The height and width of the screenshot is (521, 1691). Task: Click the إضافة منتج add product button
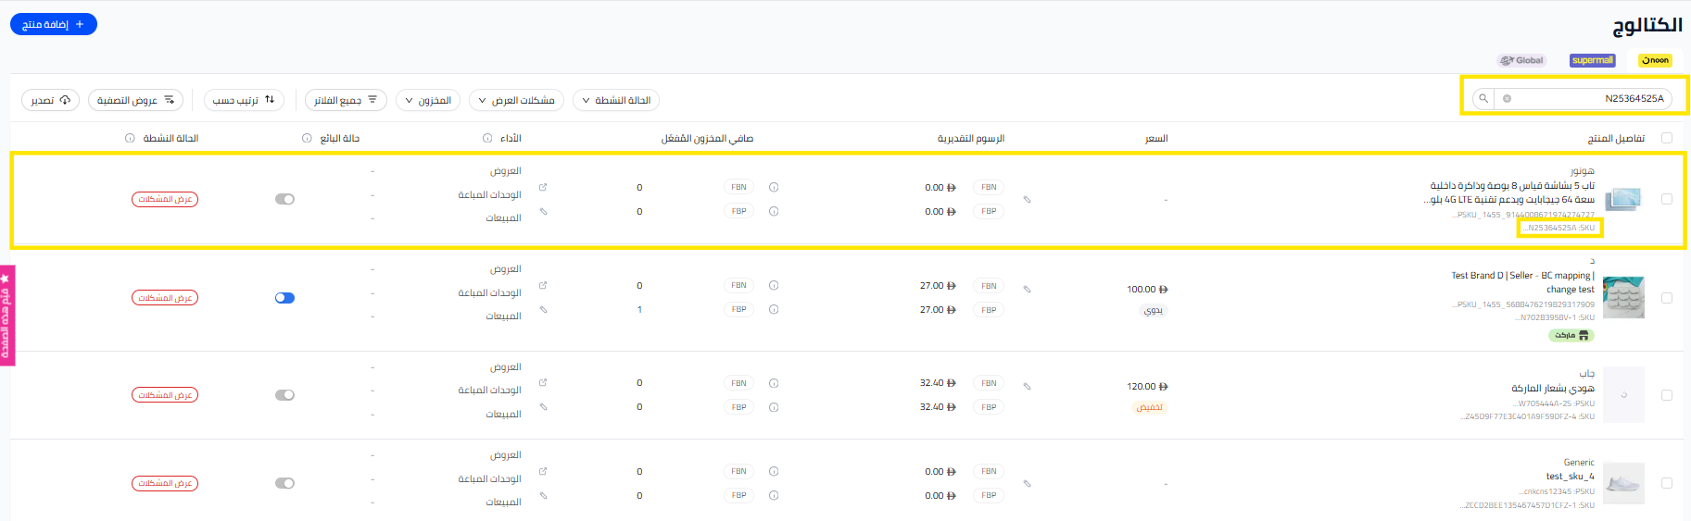tap(54, 24)
